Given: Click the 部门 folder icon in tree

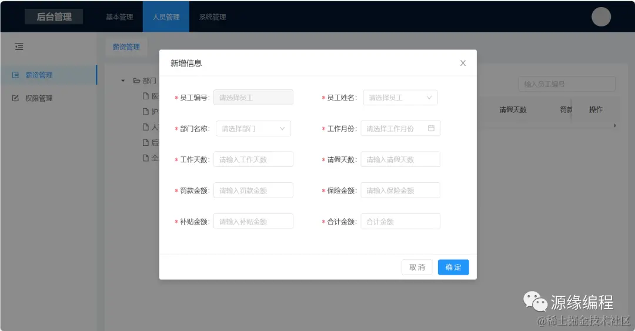Looking at the screenshot, I should click(137, 81).
